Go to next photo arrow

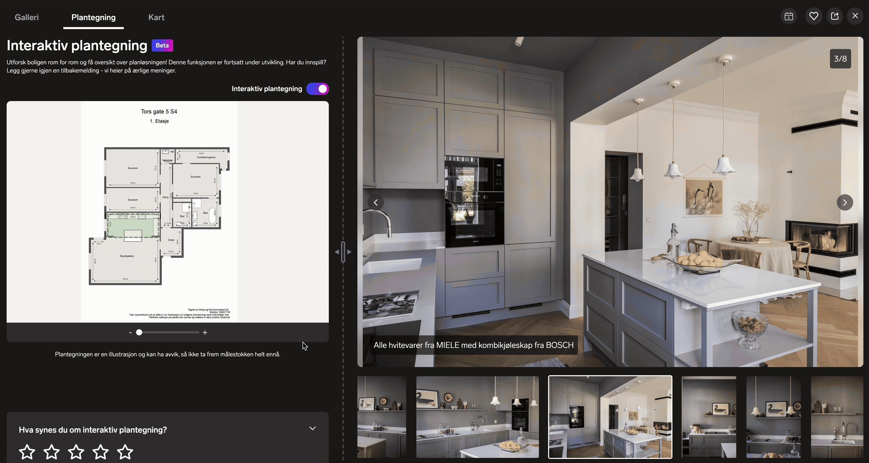[x=844, y=202]
